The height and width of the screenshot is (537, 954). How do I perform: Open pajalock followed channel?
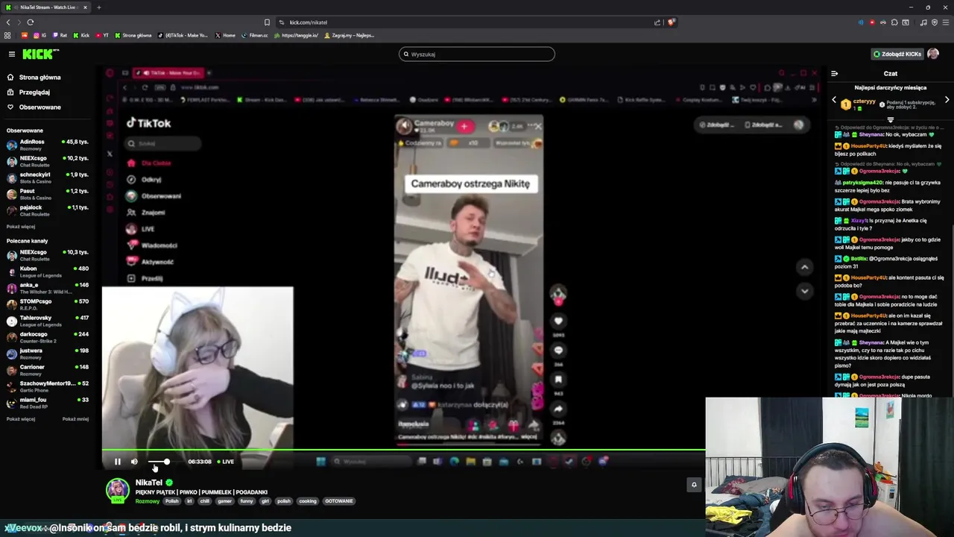pos(48,210)
